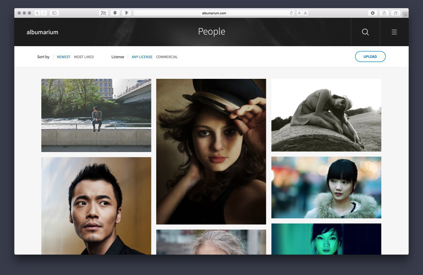Close the Safari window
Image resolution: width=423 pixels, height=275 pixels.
[19, 13]
